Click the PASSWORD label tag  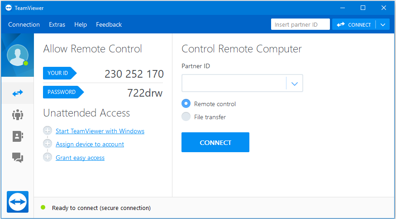(x=63, y=92)
